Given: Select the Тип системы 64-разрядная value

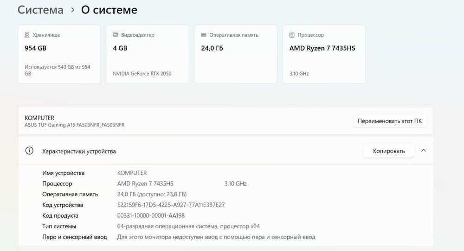Looking at the screenshot, I should [x=188, y=226].
